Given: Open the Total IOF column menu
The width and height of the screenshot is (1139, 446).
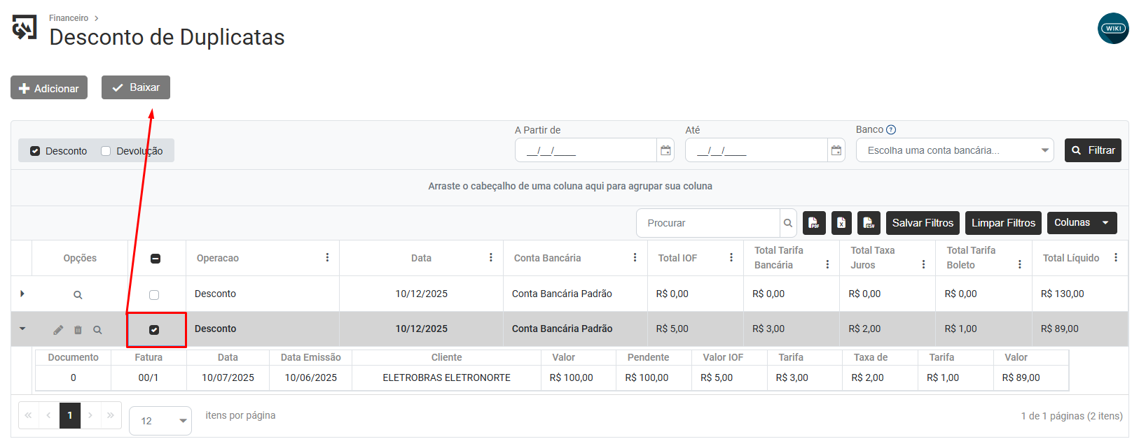Looking at the screenshot, I should click(x=731, y=258).
